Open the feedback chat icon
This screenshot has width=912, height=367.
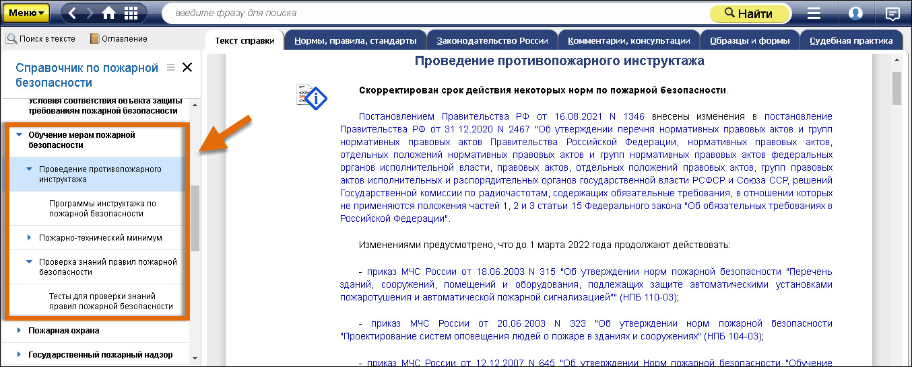pyautogui.click(x=892, y=13)
